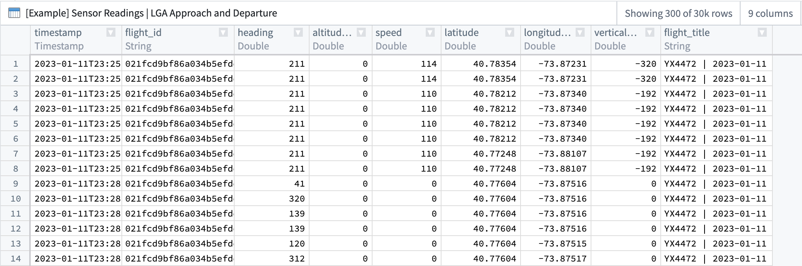Click 'Showing 300 of 30k rows'

(678, 13)
